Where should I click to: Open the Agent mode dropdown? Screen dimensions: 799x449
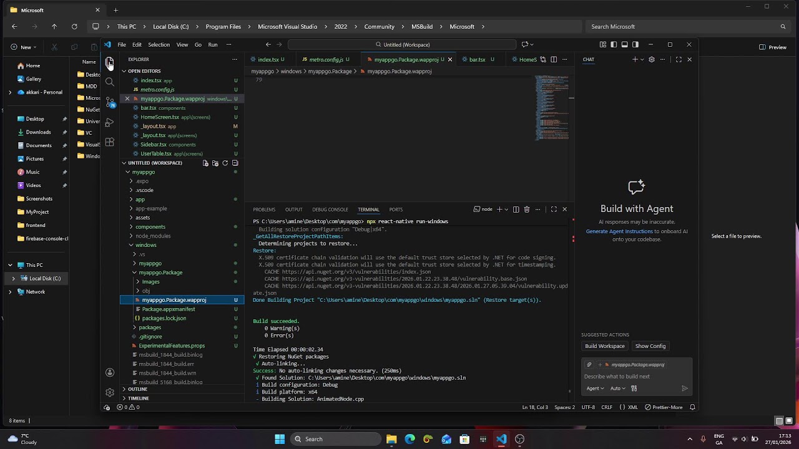pyautogui.click(x=595, y=389)
